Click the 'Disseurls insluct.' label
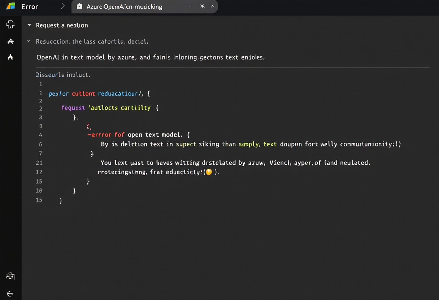This screenshot has width=439, height=300. click(x=63, y=75)
